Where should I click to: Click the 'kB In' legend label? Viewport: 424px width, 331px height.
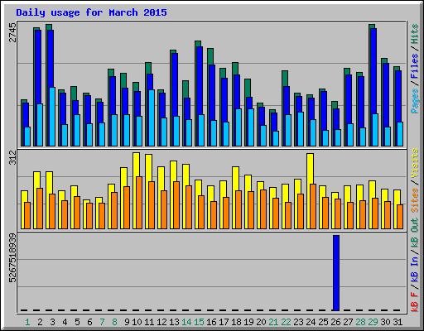pyautogui.click(x=415, y=270)
